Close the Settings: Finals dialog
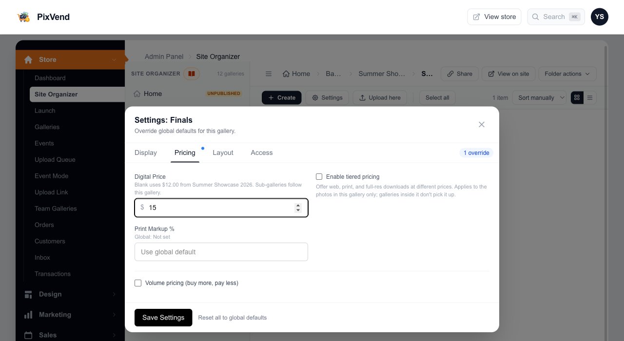 [x=482, y=125]
